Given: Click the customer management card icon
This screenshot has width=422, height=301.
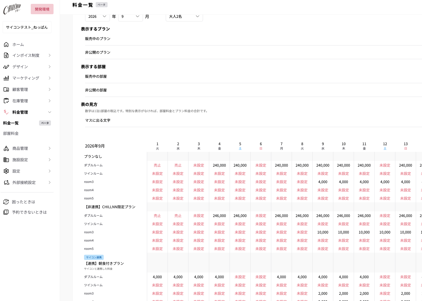Looking at the screenshot, I should click(6, 89).
